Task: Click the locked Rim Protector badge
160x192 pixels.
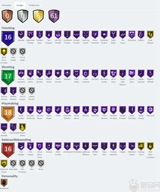Action: pos(22,164)
